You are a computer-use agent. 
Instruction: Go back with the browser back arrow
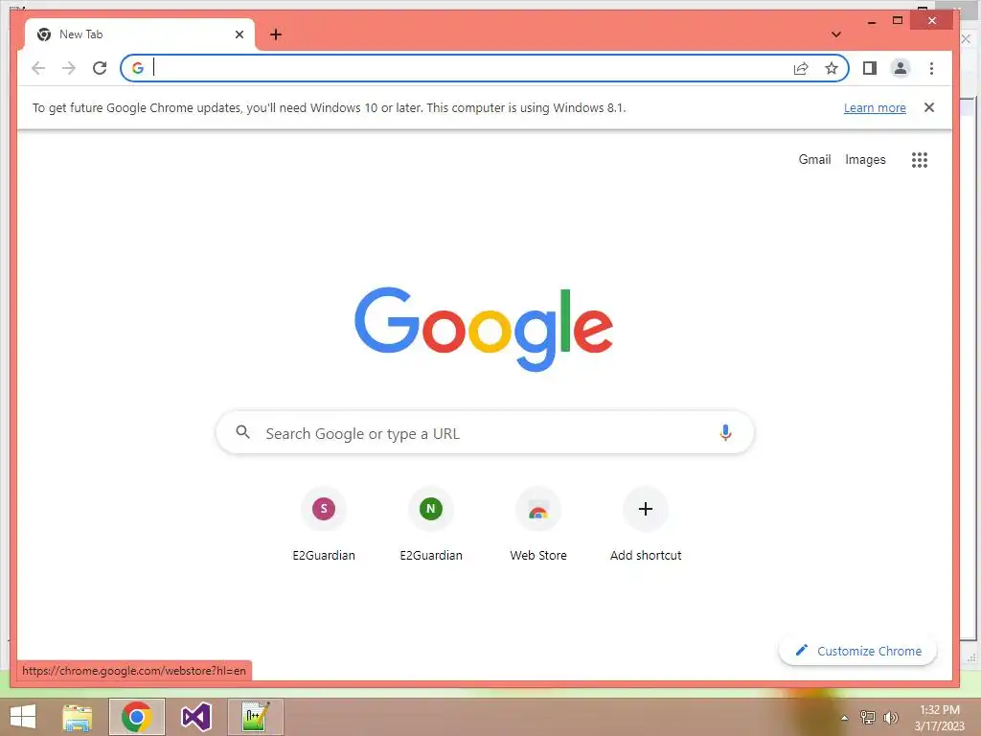click(x=38, y=68)
